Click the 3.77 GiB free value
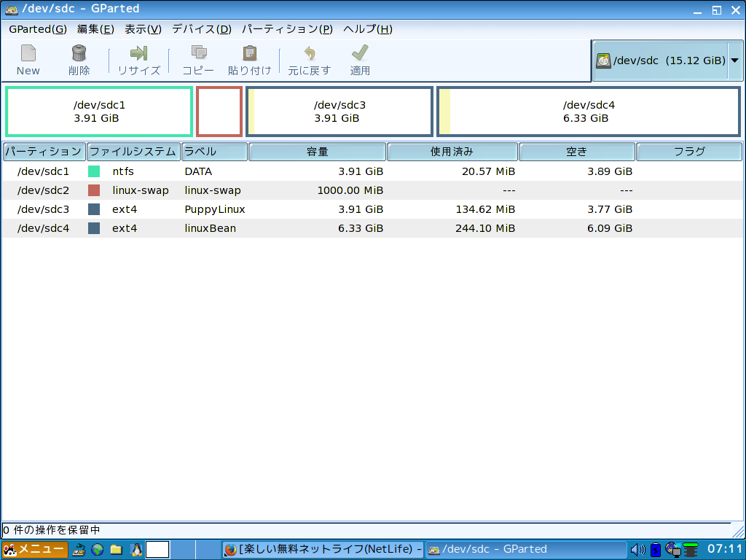Viewport: 746px width, 560px height. pos(610,209)
